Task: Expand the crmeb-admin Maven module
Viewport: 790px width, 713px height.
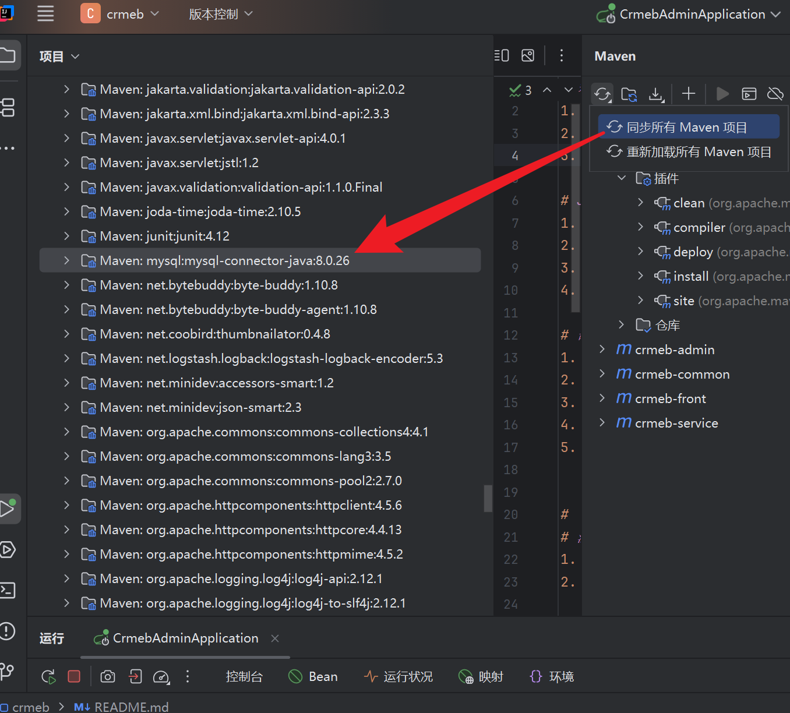Action: [602, 349]
